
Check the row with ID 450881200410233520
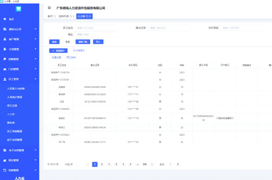point(48,94)
